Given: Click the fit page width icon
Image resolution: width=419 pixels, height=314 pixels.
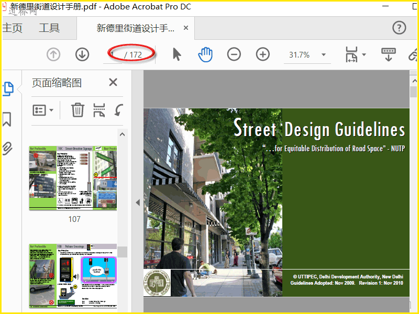Looking at the screenshot, I should point(351,54).
